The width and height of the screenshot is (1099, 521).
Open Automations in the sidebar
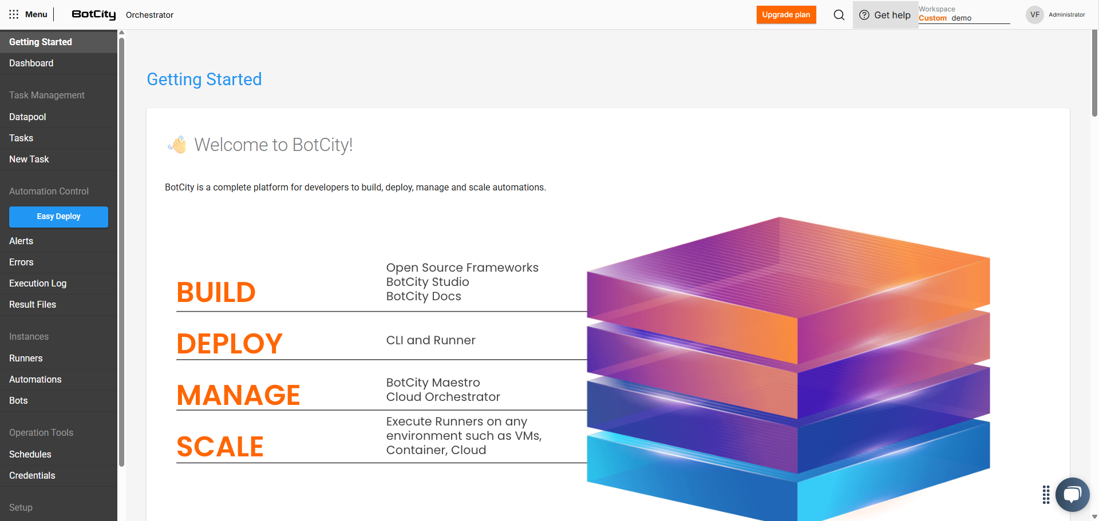58,379
